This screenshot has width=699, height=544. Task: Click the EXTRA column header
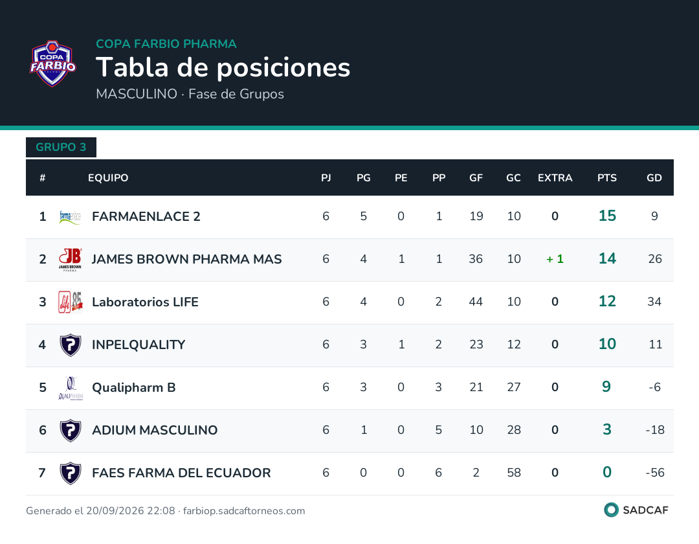(555, 178)
